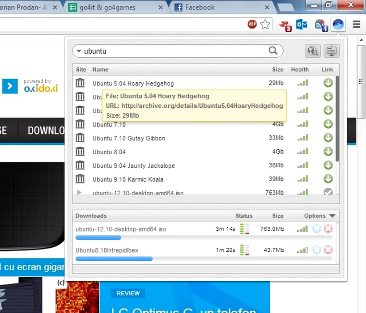Cancel the ubuntu-12.10-desktop-amd64.iso download
The height and width of the screenshot is (313, 366).
coord(328,228)
